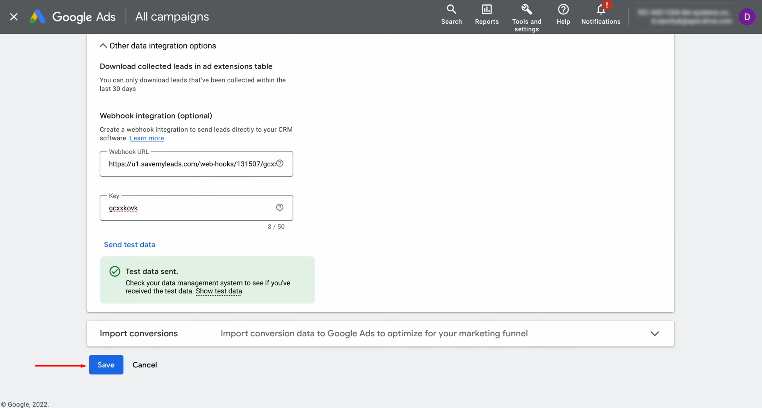The image size is (762, 408).
Task: Close the All campaigns editor with X
Action: (x=14, y=17)
